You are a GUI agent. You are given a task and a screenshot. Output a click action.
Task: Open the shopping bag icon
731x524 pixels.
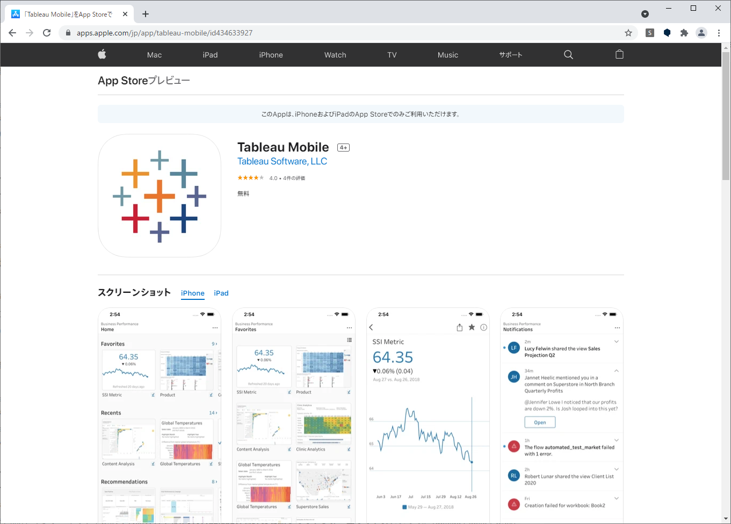pos(619,54)
